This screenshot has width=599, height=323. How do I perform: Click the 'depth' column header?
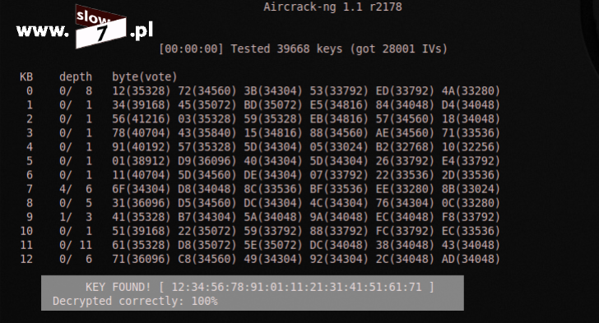pyautogui.click(x=76, y=76)
